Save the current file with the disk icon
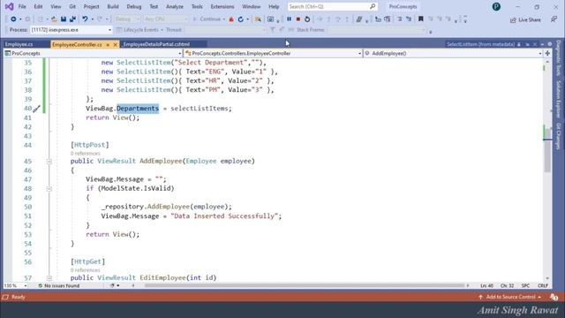 pyautogui.click(x=64, y=19)
